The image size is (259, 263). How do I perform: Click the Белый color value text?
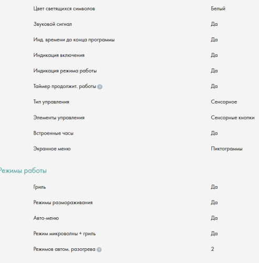pyautogui.click(x=218, y=8)
